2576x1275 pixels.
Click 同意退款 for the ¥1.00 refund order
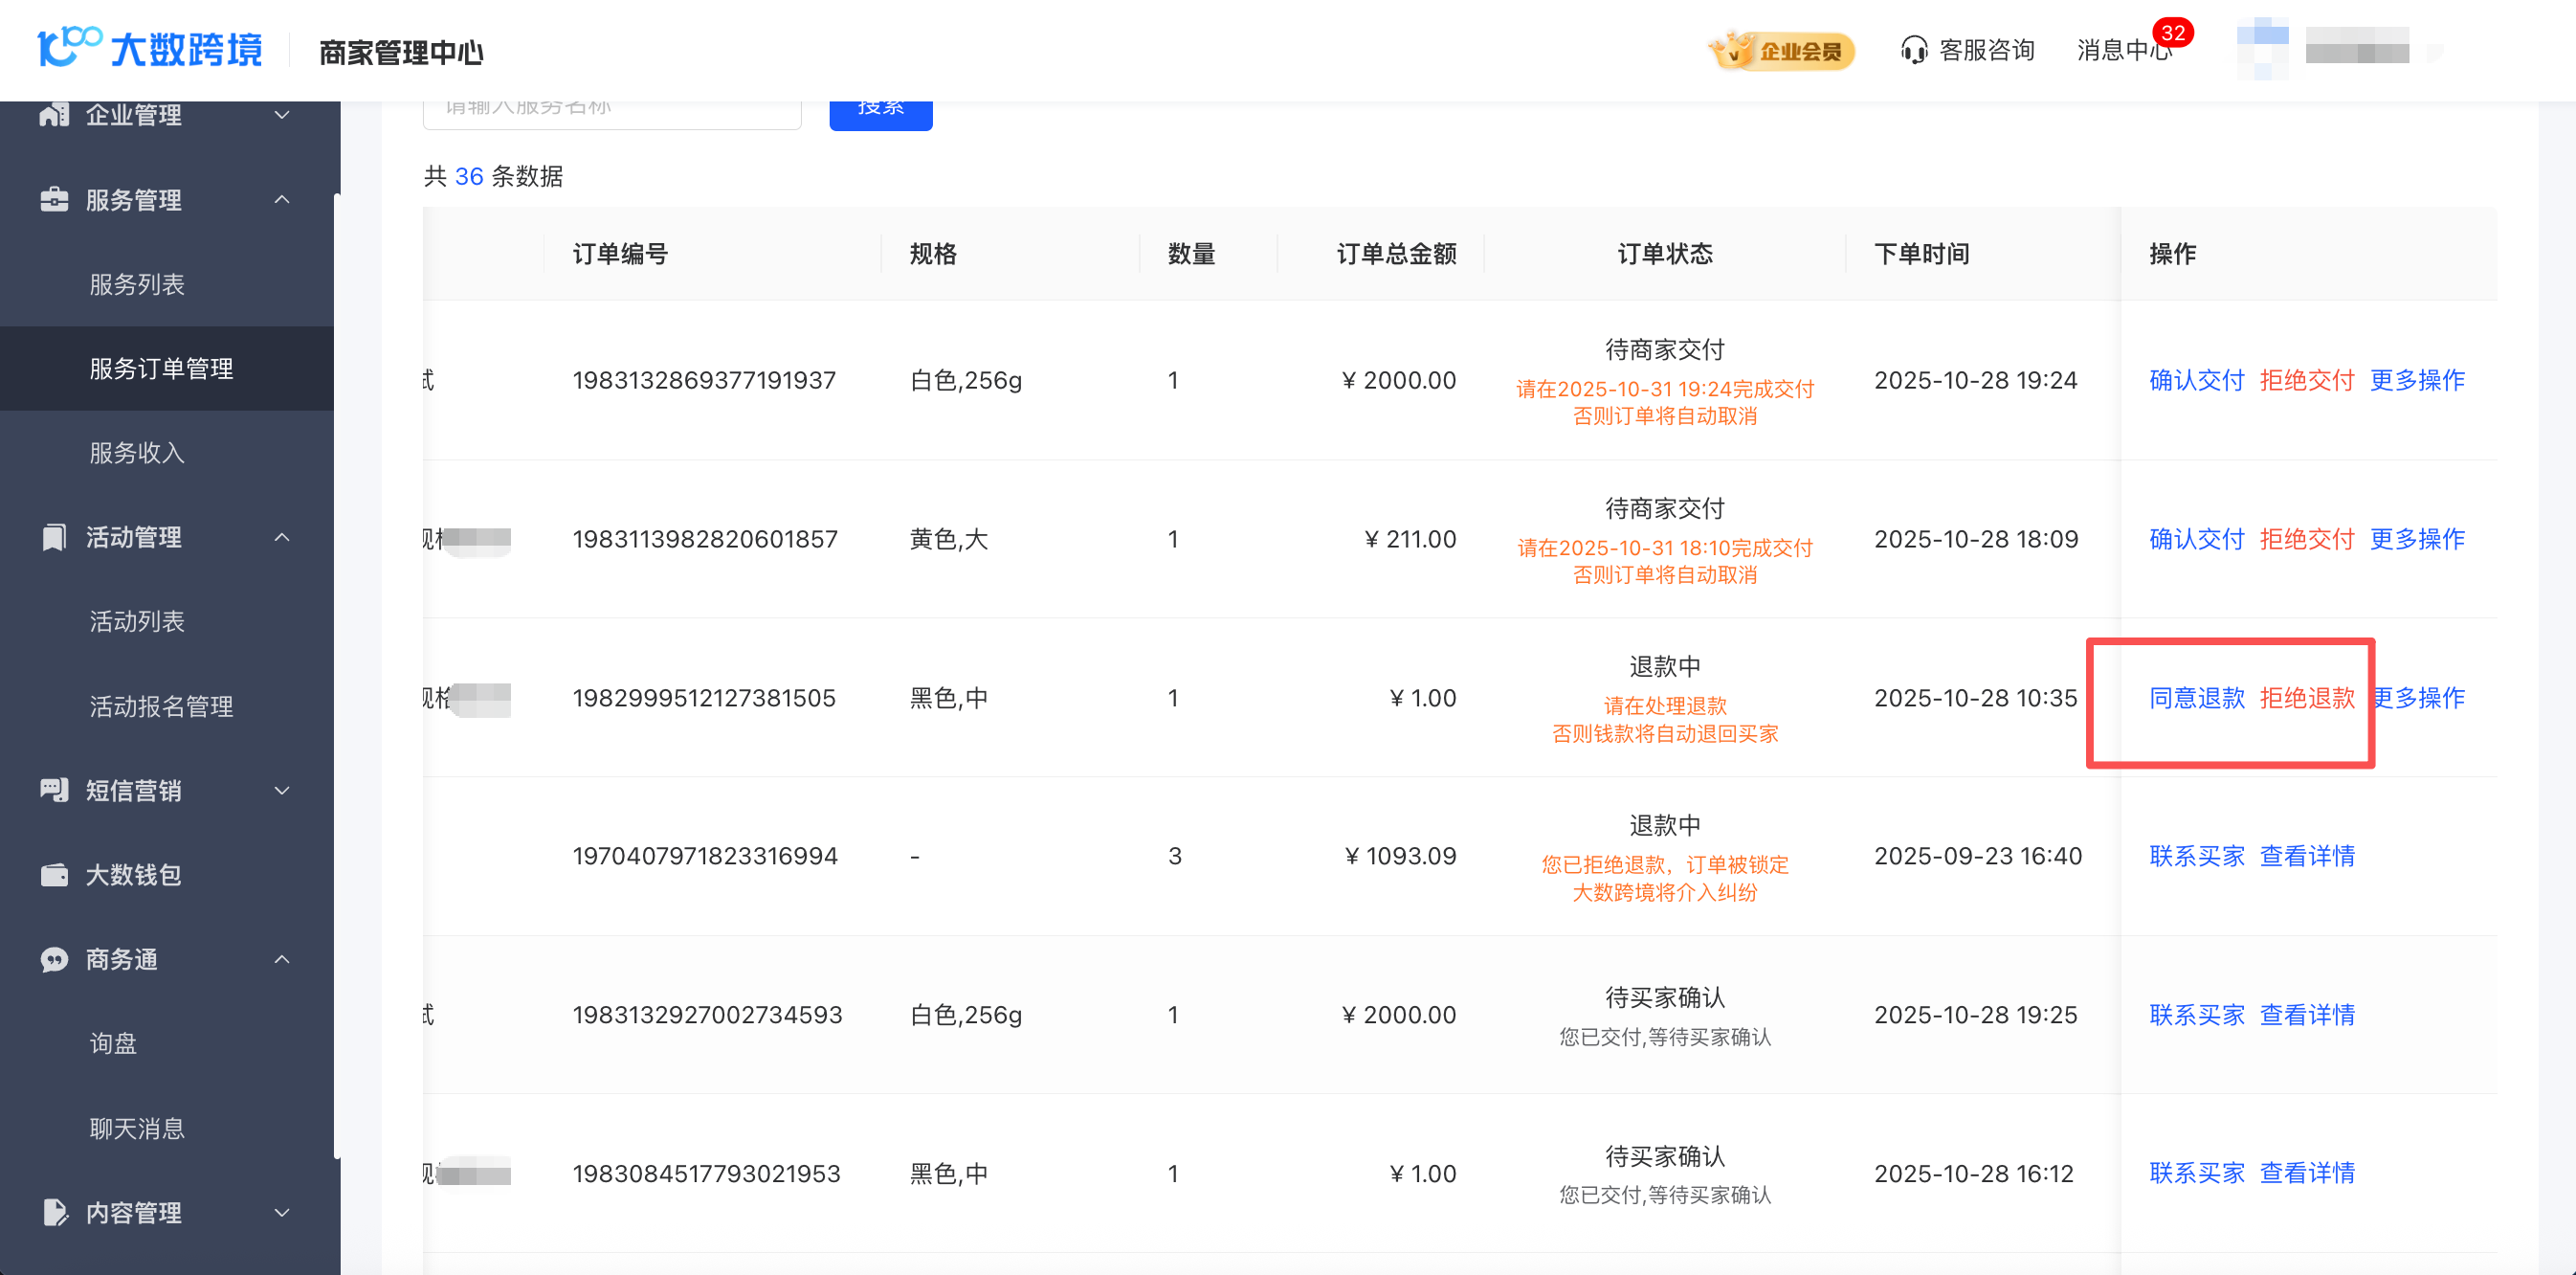click(x=2196, y=697)
